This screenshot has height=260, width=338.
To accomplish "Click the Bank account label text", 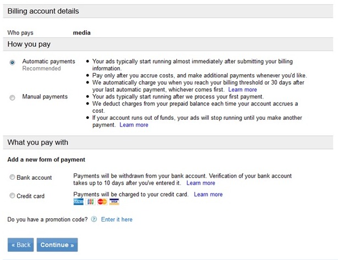I will 34,178.
